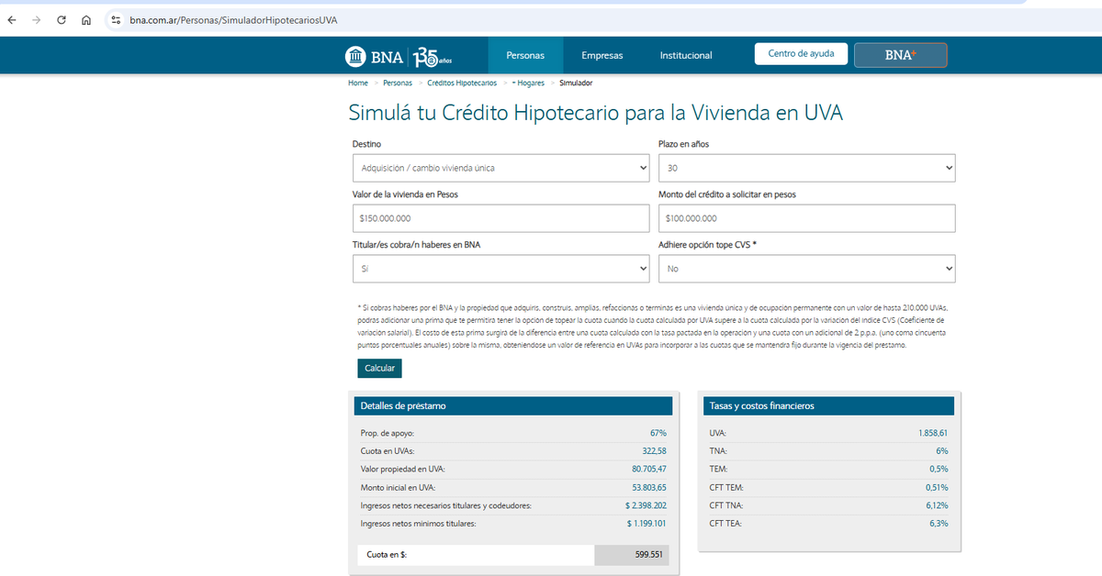This screenshot has height=576, width=1102.
Task: Open + Hogares breadcrumb link
Action: click(528, 83)
